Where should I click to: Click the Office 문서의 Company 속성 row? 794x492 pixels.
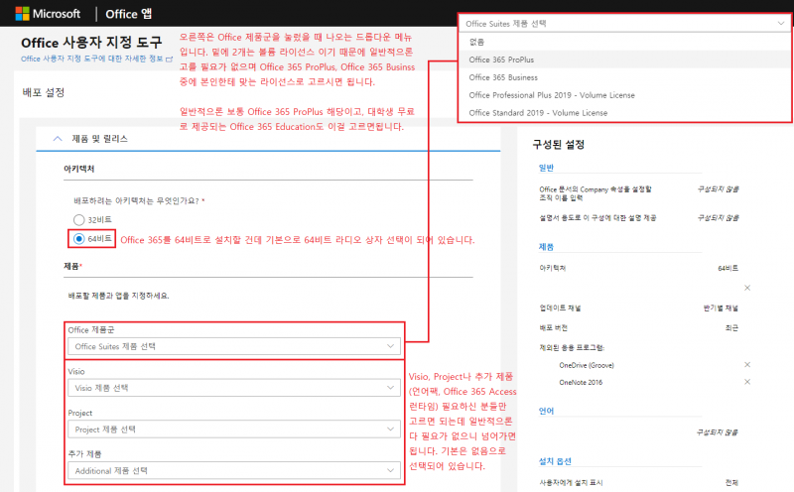point(638,192)
